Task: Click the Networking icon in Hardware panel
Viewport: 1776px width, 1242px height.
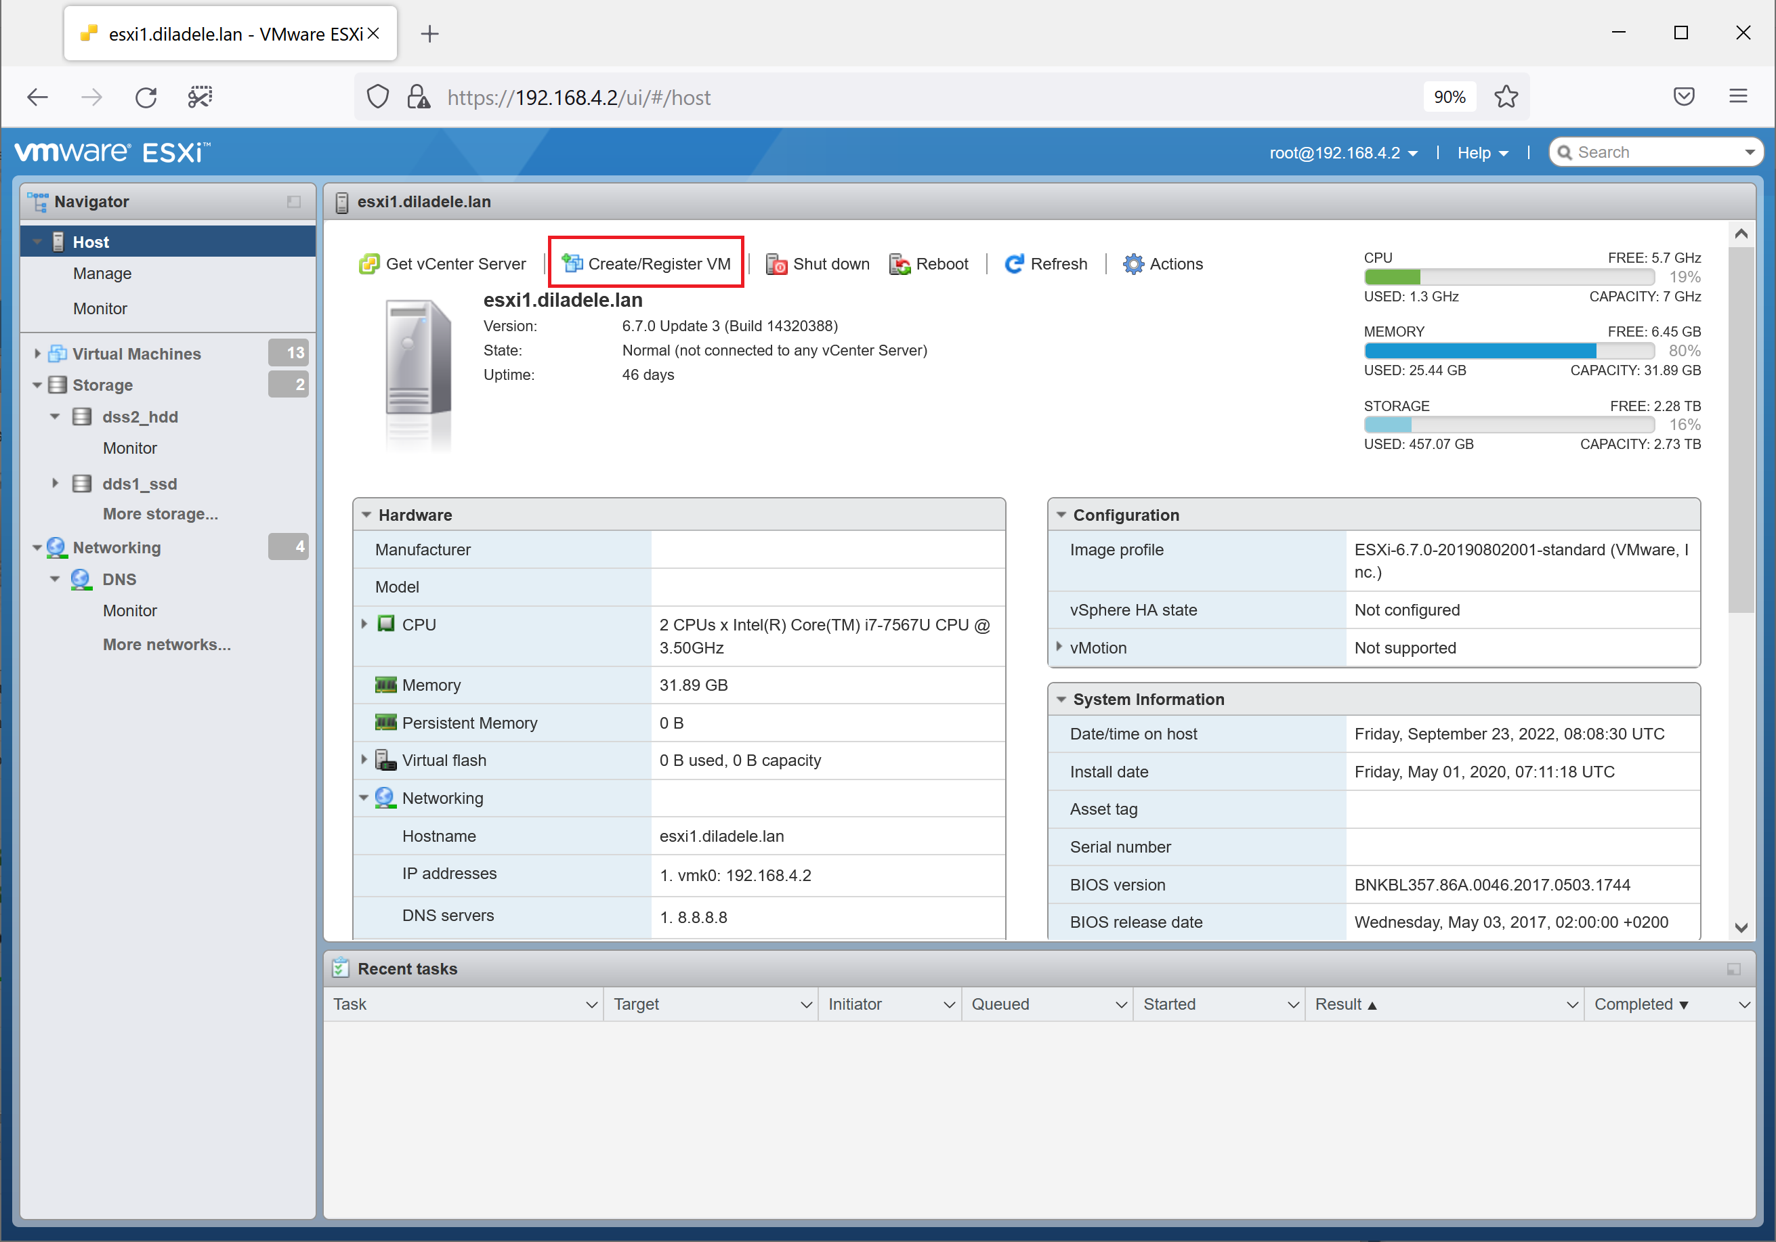Action: tap(385, 798)
